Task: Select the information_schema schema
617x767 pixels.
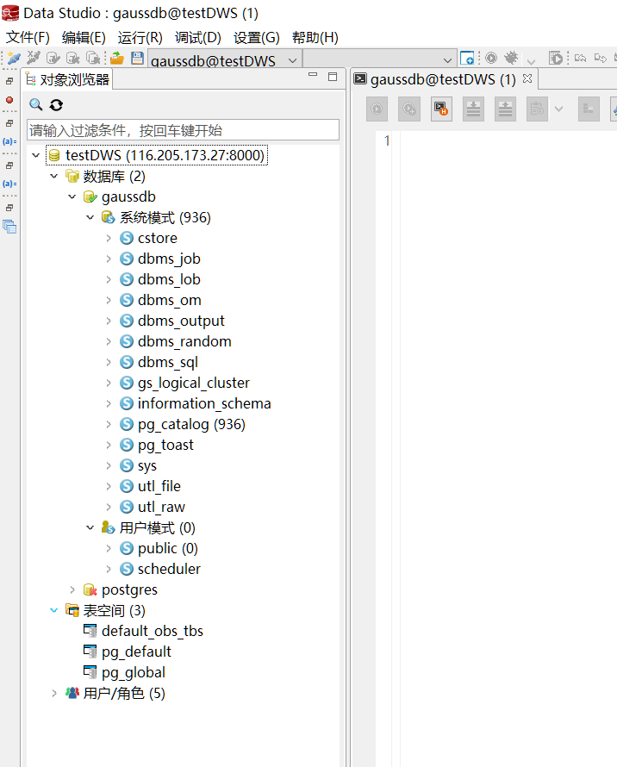Action: pos(204,403)
